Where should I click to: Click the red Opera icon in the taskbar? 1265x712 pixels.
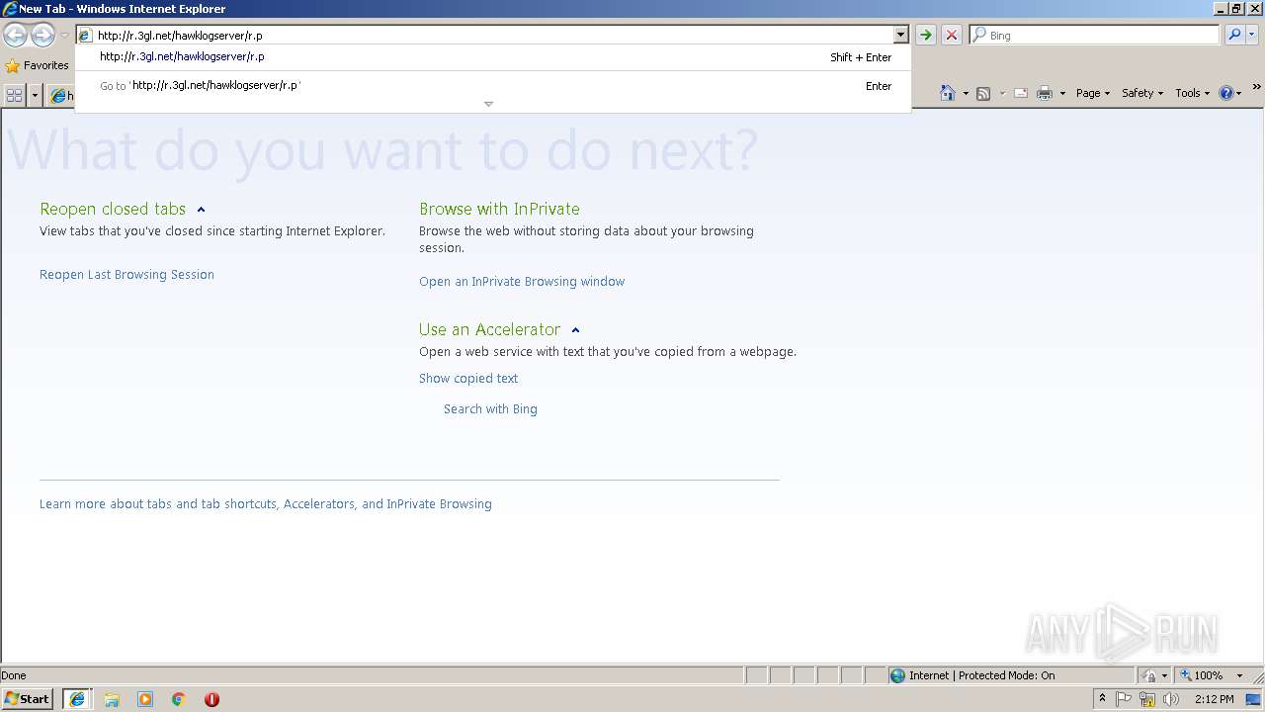tap(211, 699)
